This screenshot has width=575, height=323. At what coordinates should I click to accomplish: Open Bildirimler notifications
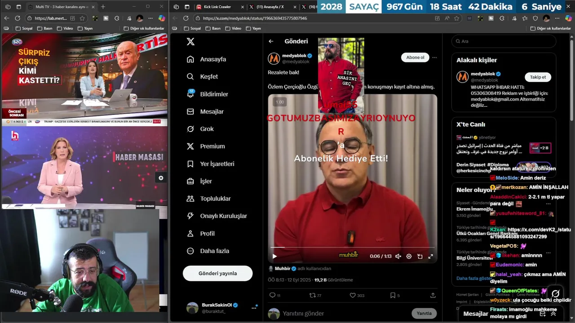pyautogui.click(x=207, y=94)
